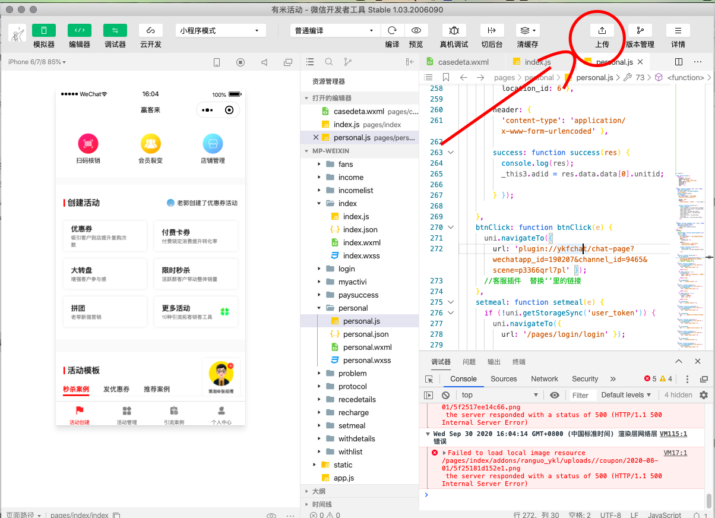Click the inspect element picker icon

[429, 379]
